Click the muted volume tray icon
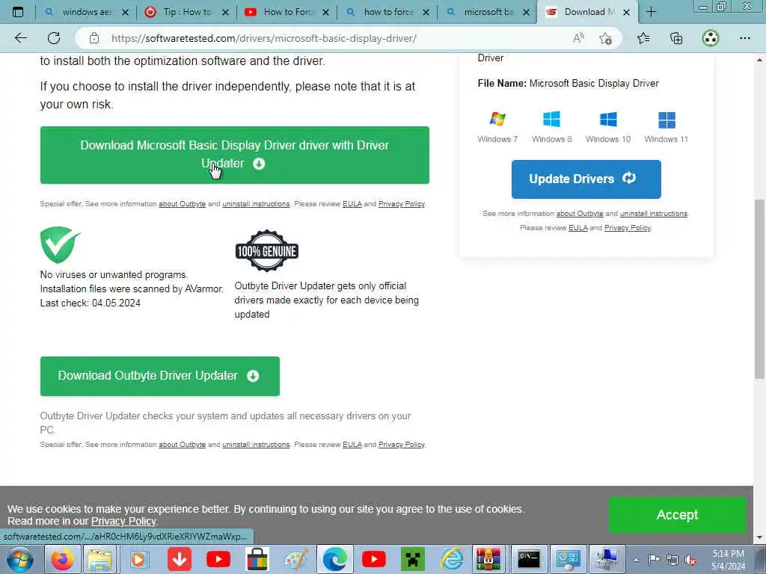The height and width of the screenshot is (574, 766). point(690,561)
